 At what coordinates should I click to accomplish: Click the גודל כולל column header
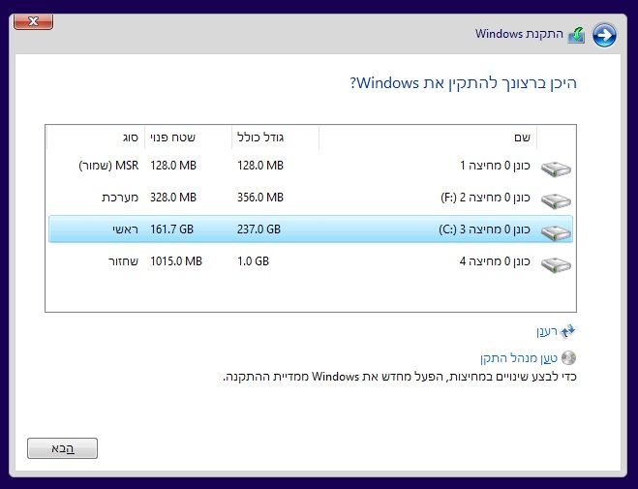pyautogui.click(x=275, y=138)
